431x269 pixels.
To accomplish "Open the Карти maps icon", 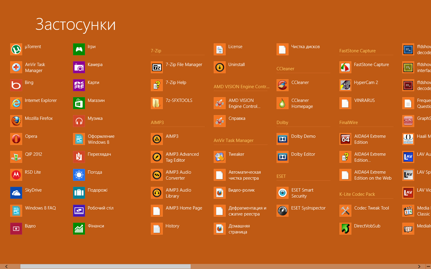I will pyautogui.click(x=79, y=85).
